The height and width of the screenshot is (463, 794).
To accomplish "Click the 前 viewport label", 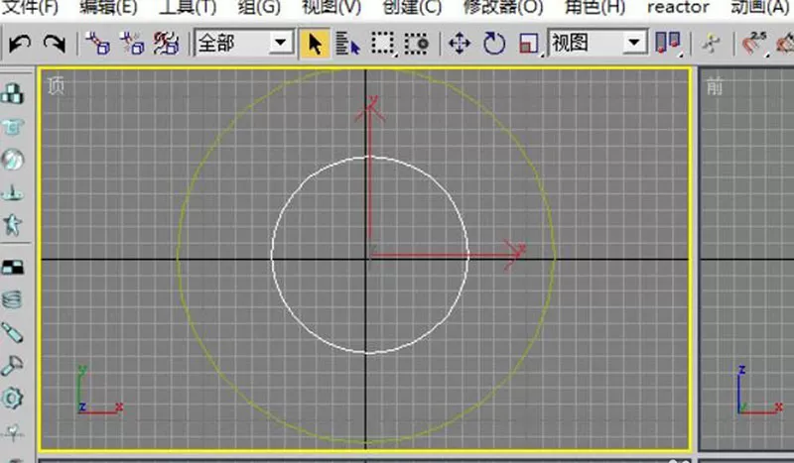I will (715, 87).
